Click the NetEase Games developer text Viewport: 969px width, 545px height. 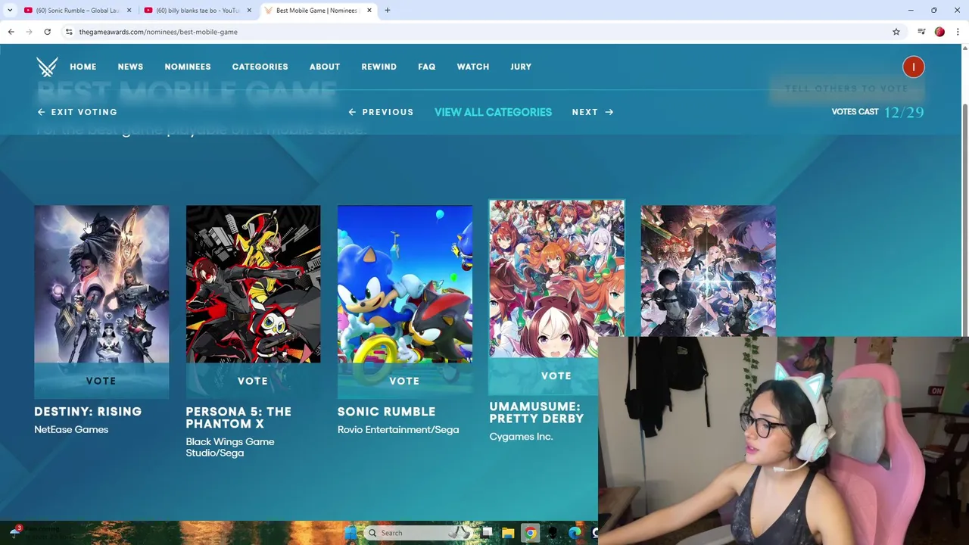click(x=71, y=430)
